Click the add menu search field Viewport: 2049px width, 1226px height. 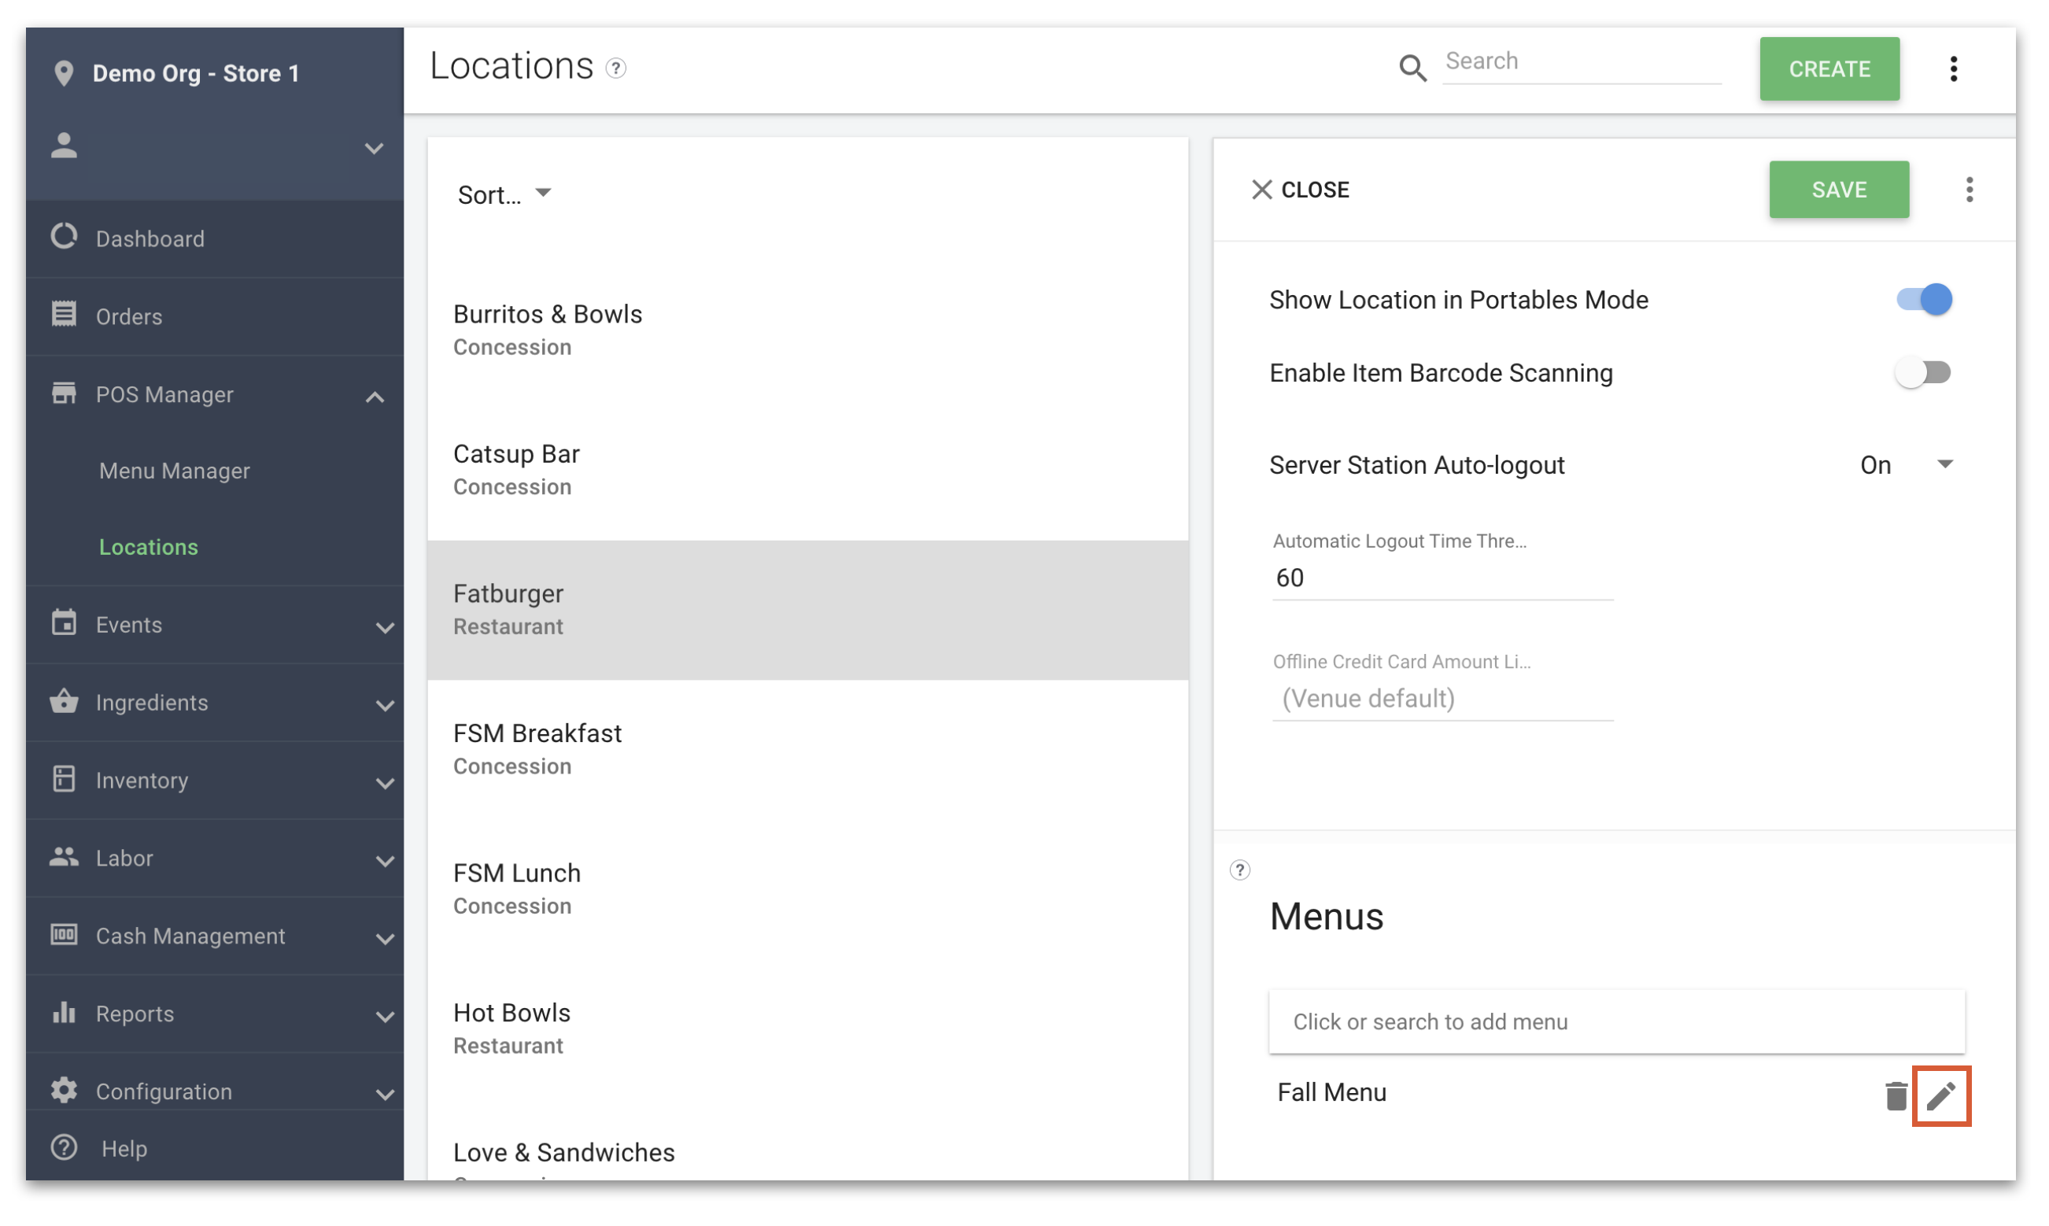[x=1615, y=1022]
